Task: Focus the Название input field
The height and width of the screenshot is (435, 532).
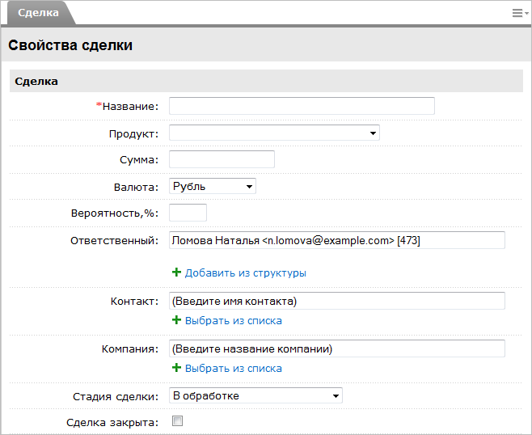Action: click(302, 106)
